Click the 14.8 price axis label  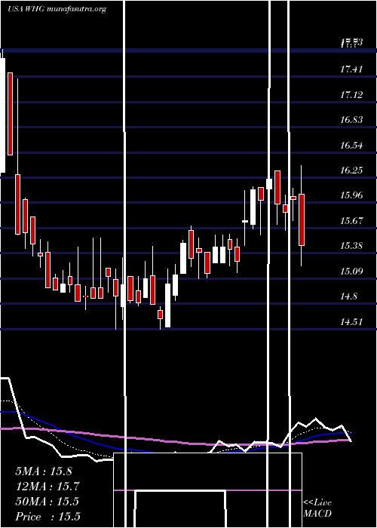348,296
